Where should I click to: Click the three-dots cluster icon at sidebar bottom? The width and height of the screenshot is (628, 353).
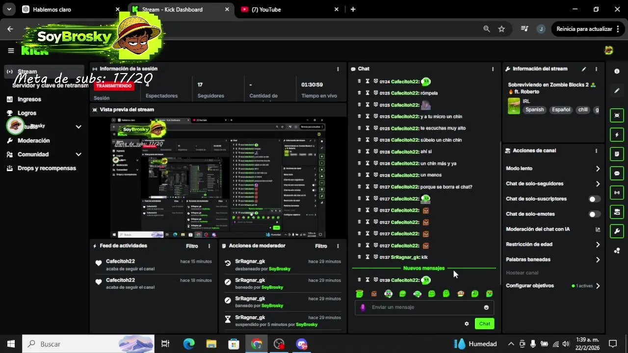click(617, 251)
